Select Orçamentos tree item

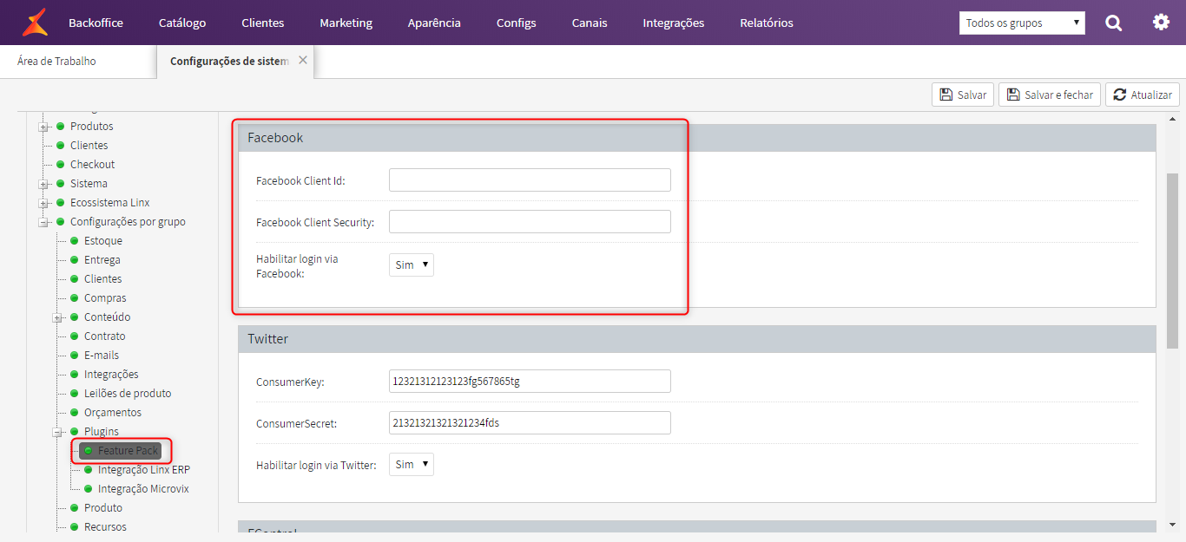click(113, 413)
